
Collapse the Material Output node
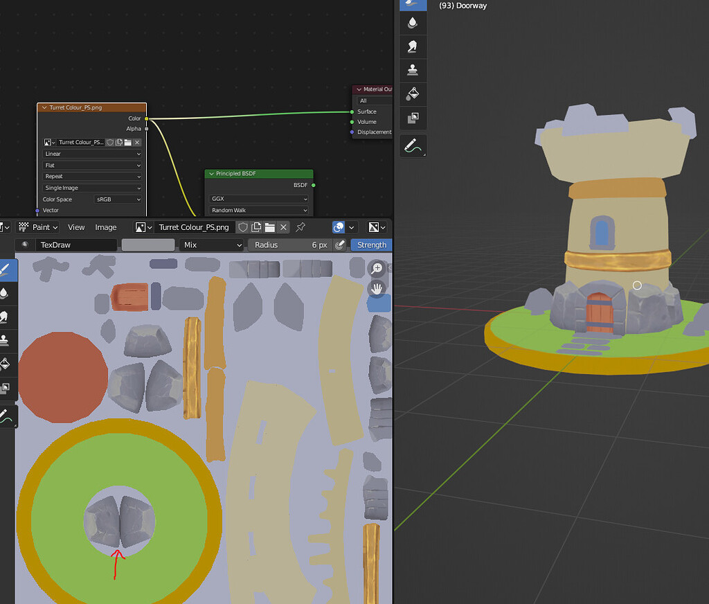coord(359,89)
